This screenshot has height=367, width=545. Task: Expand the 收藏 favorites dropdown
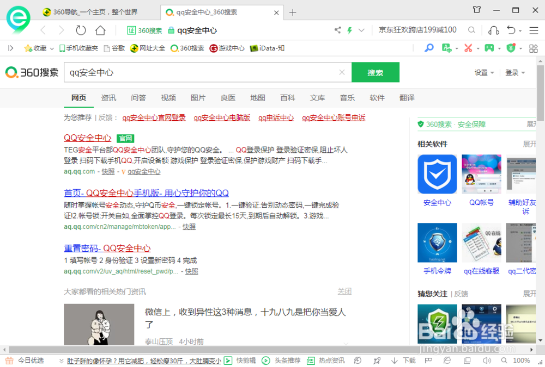pyautogui.click(x=52, y=48)
